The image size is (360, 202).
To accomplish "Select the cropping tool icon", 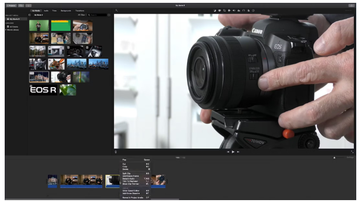I will pos(225,11).
